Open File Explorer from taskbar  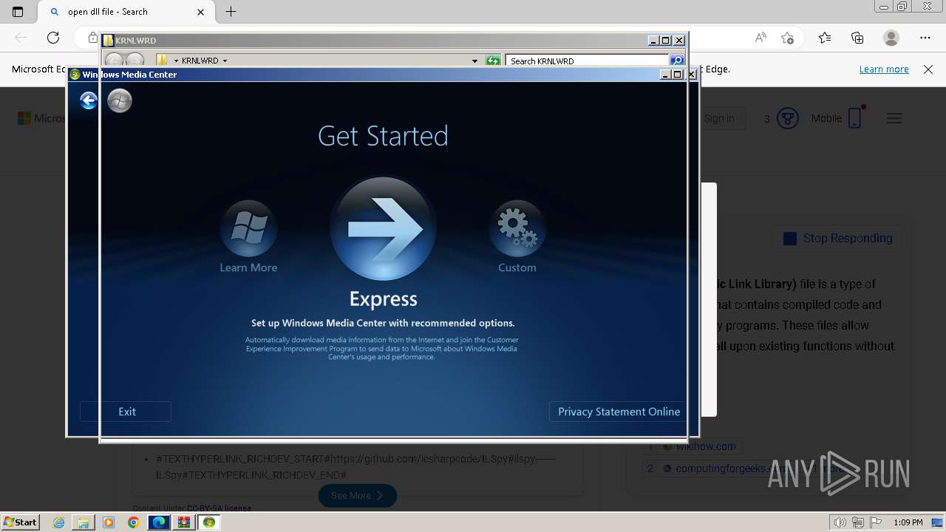coord(84,522)
